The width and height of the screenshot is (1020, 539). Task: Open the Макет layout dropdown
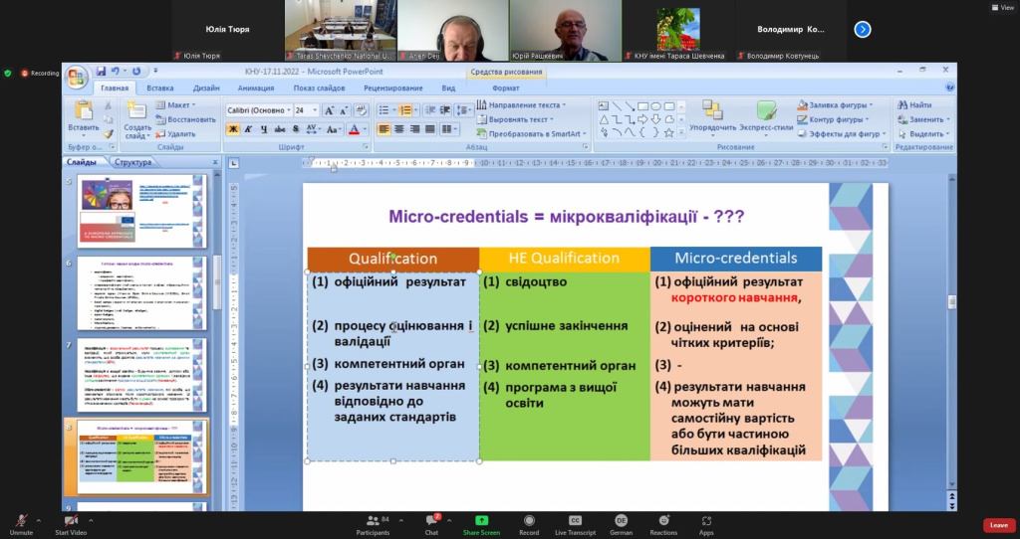pyautogui.click(x=175, y=105)
